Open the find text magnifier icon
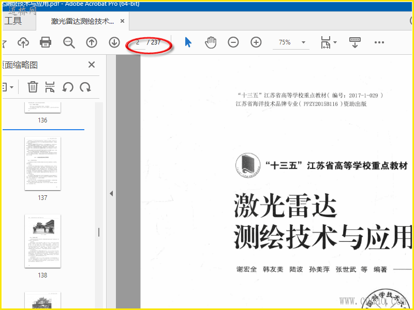The image size is (414, 310). coord(69,42)
